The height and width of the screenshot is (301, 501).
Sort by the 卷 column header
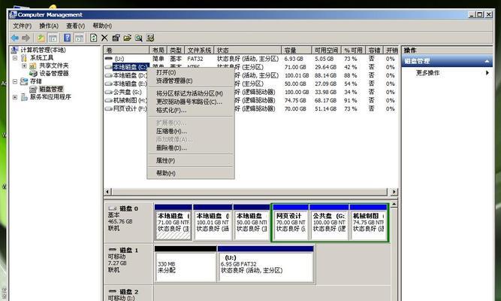(126, 50)
